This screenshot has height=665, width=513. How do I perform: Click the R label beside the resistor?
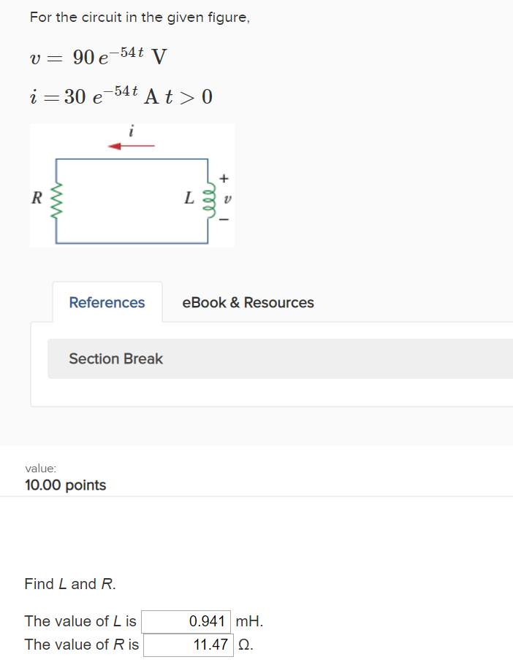37,198
